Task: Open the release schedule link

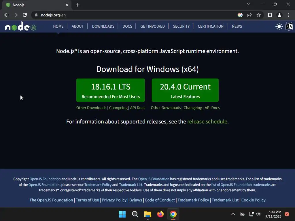Action: (x=207, y=122)
